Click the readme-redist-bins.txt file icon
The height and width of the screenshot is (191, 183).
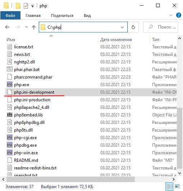tap(10, 168)
